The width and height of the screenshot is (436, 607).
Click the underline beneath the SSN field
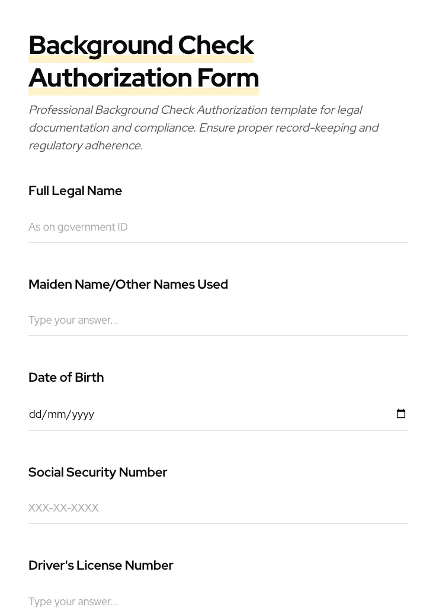[218, 523]
